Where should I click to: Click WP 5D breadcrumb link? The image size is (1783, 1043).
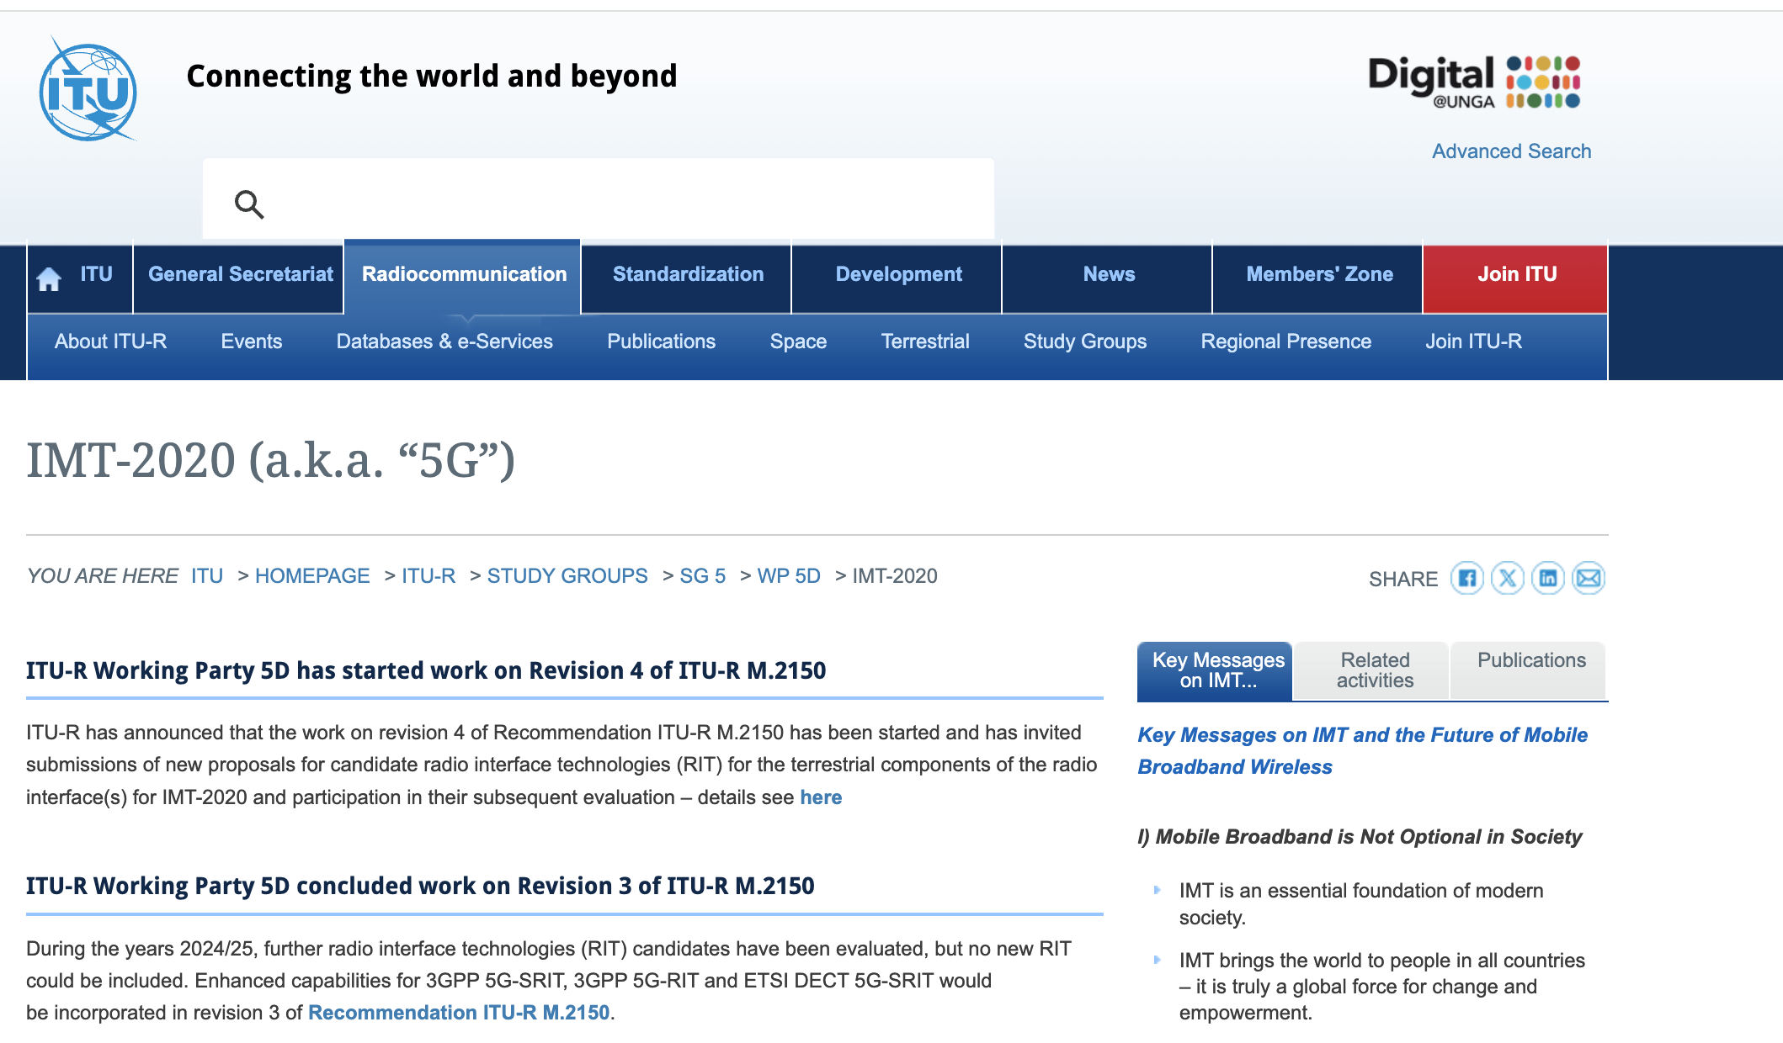[x=789, y=576]
